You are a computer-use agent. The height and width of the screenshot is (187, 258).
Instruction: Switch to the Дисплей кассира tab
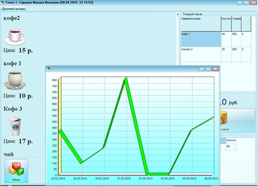pos(14,9)
